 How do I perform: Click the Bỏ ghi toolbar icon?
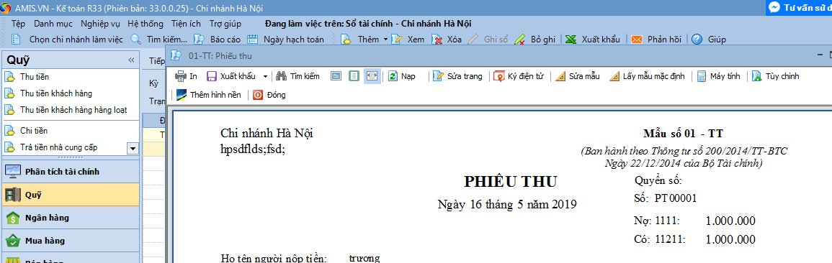coord(519,39)
